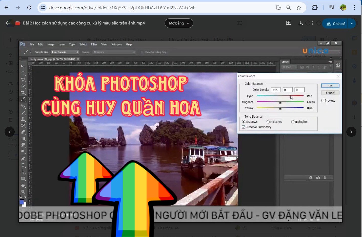Select the Eraser tool

pyautogui.click(x=23, y=132)
